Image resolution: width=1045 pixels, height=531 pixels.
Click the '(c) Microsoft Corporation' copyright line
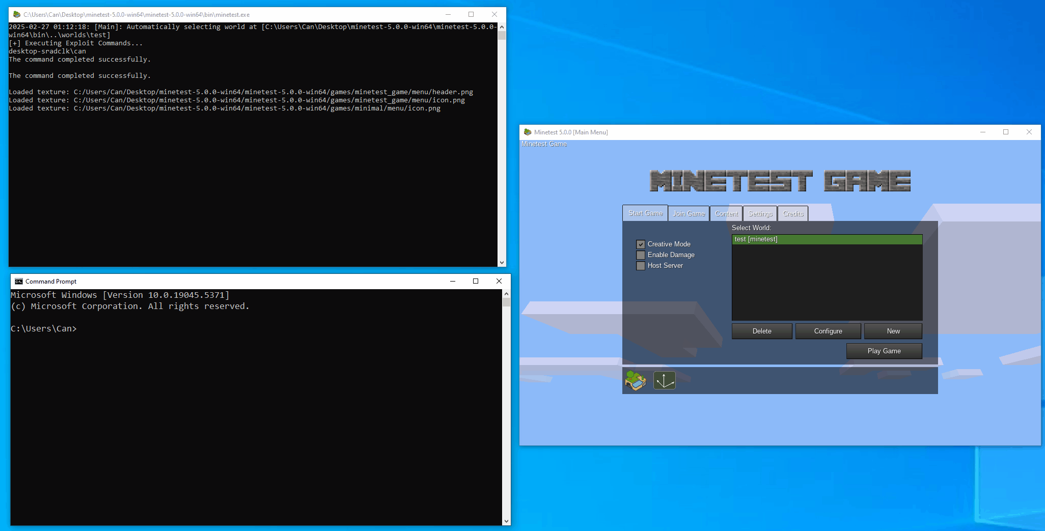click(130, 306)
